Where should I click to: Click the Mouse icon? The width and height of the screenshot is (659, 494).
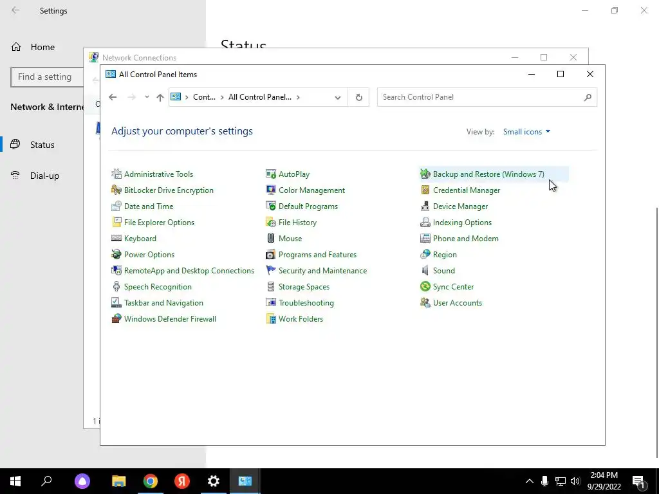(271, 238)
